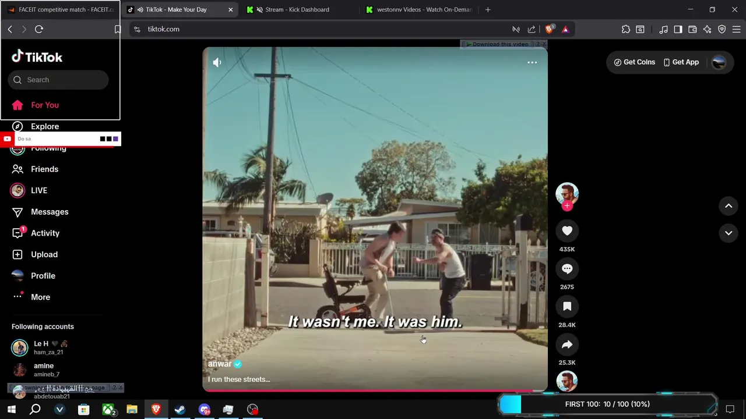This screenshot has width=746, height=419.
Task: Share the video via arrow icon
Action: tap(567, 345)
